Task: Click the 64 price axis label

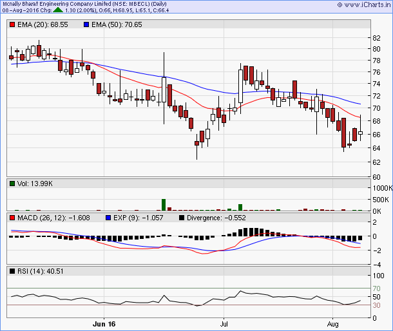Action: 376,148
